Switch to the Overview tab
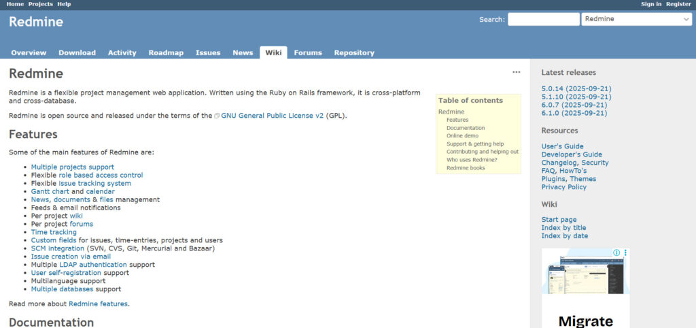 [x=29, y=52]
